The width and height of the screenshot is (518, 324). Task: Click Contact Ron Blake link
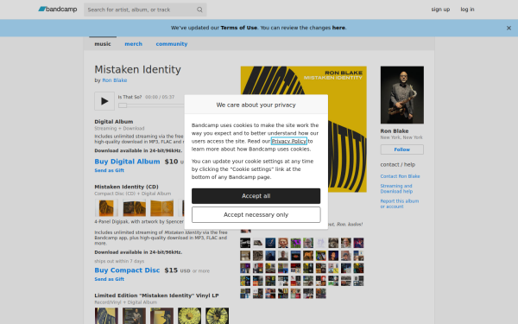point(400,176)
